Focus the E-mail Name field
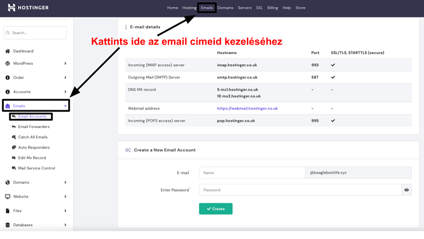The height and width of the screenshot is (239, 424). click(x=252, y=173)
